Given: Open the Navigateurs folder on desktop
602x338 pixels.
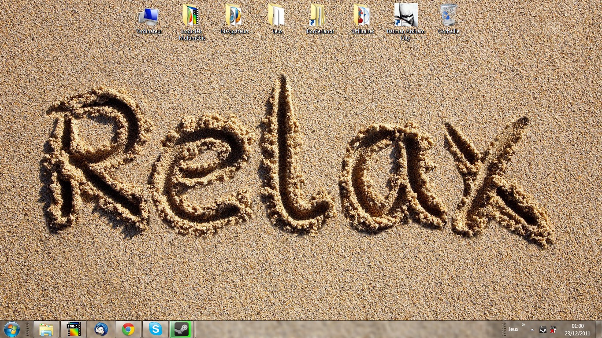Looking at the screenshot, I should point(234,17).
